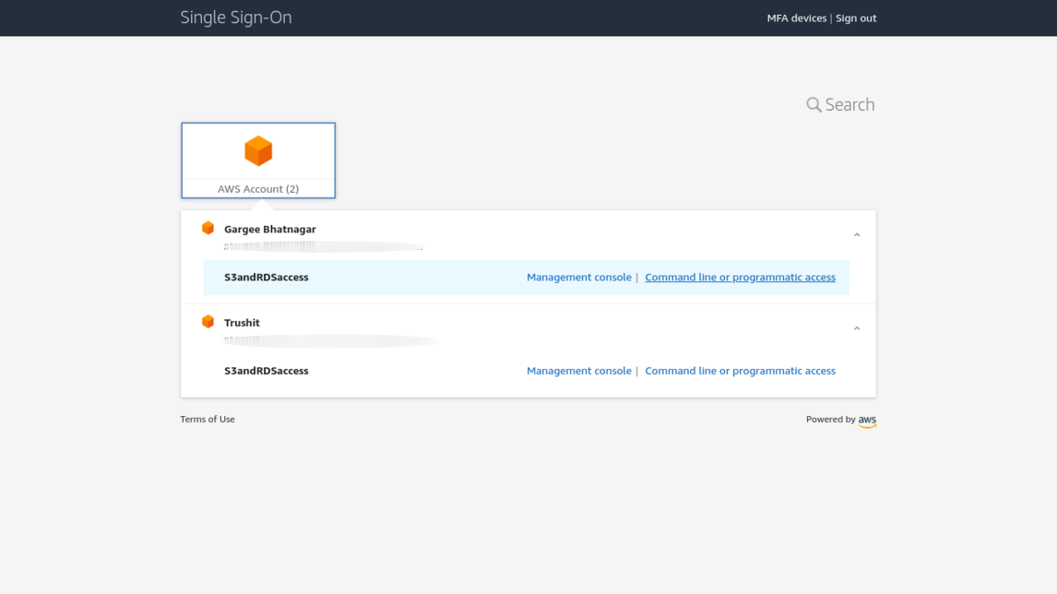Click the cube icon beside Gargee Bhatnagar

pos(208,229)
